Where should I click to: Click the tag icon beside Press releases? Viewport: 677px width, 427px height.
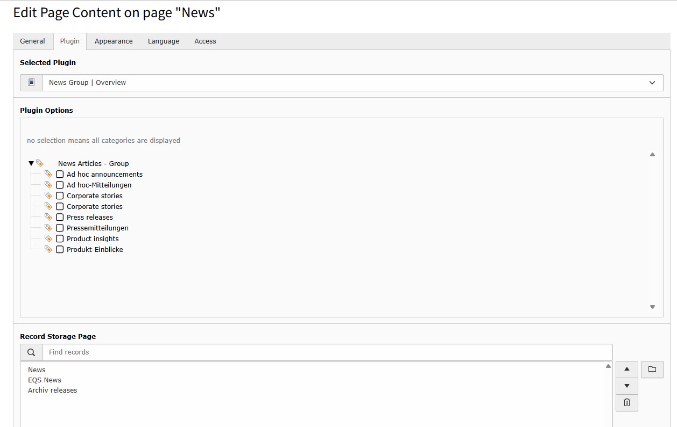pyautogui.click(x=48, y=217)
